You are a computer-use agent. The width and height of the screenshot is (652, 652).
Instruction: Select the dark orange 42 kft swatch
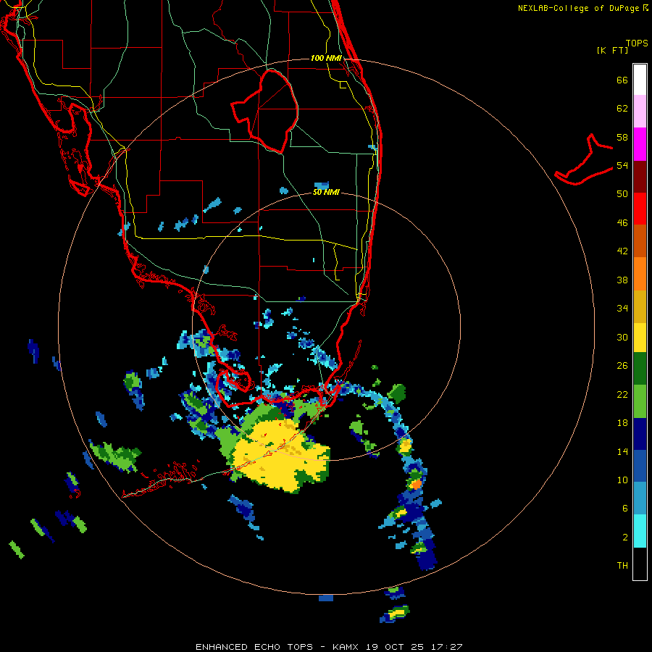point(640,241)
